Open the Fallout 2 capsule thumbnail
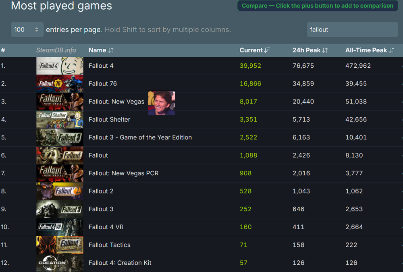 (60, 191)
